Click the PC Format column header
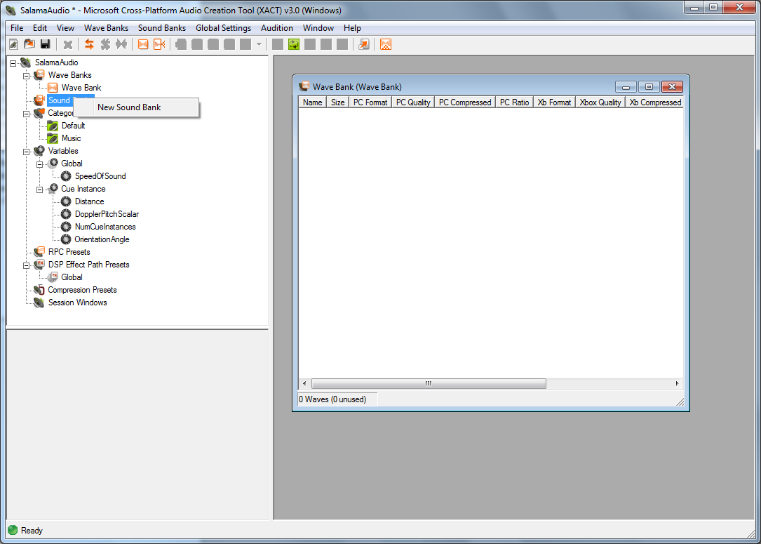This screenshot has height=544, width=761. [x=370, y=102]
